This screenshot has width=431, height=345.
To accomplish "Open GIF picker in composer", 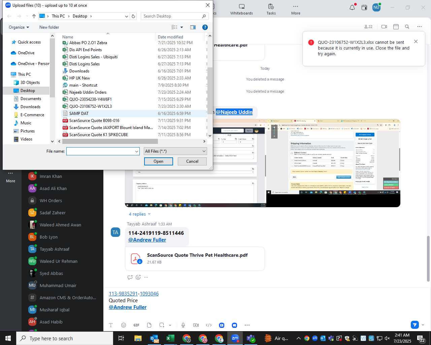I will [136, 325].
